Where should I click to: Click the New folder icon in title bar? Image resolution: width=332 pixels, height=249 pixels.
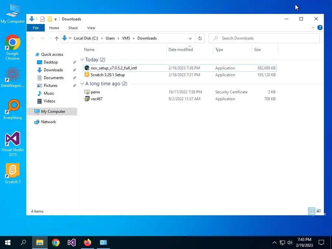click(50, 19)
